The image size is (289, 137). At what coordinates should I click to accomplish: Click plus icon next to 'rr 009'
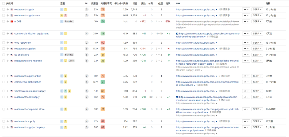(x=7, y=21)
